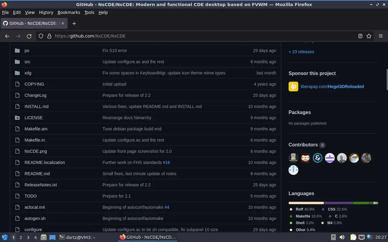The height and width of the screenshot is (242, 388).
Task: Click the file icon beside NsCDE.png
Action: click(x=17, y=151)
